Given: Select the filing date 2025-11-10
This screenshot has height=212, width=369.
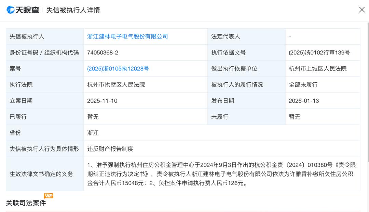Looking at the screenshot, I should click(x=103, y=101).
